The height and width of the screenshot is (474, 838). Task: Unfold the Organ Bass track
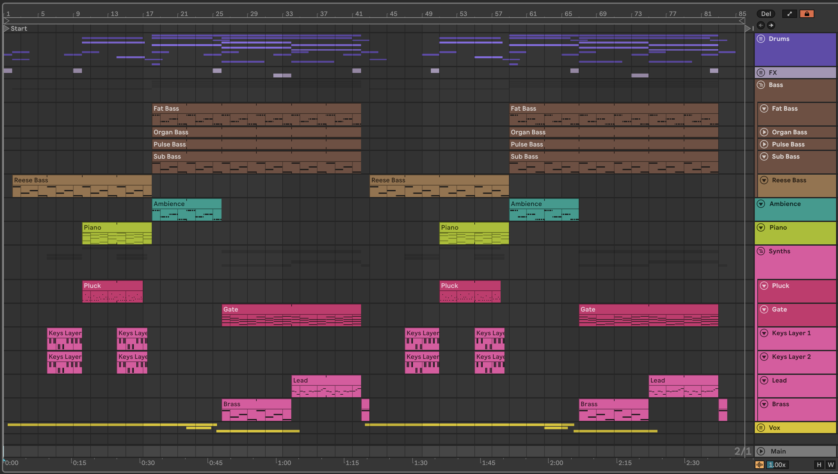(x=764, y=132)
